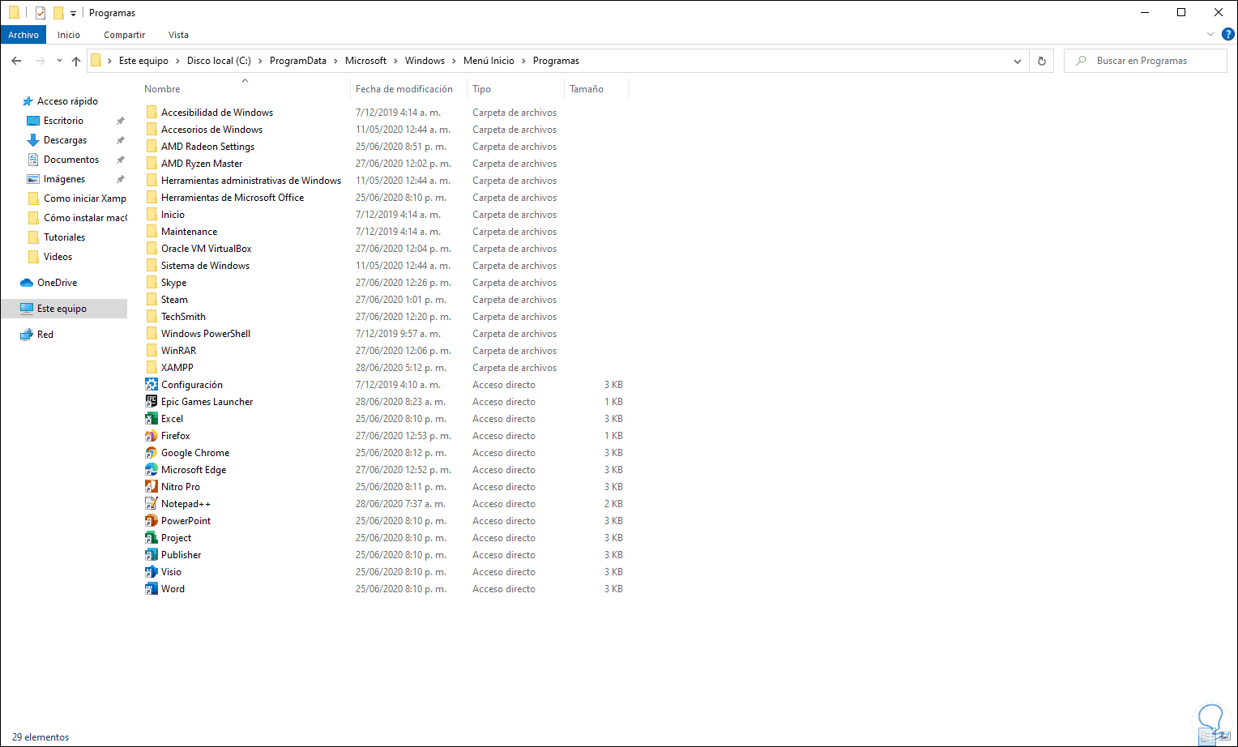Viewport: 1238px width, 747px height.
Task: Open the recent locations dropdown arrow
Action: pos(59,61)
